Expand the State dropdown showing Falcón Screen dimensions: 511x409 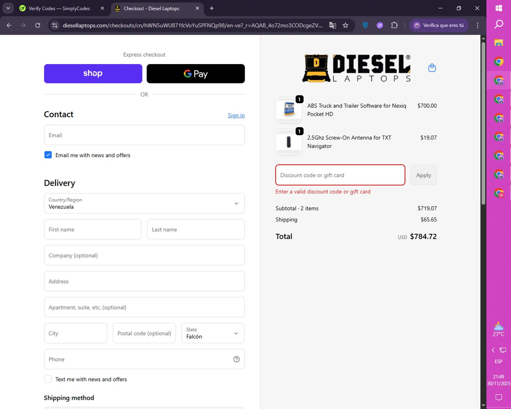[213, 333]
